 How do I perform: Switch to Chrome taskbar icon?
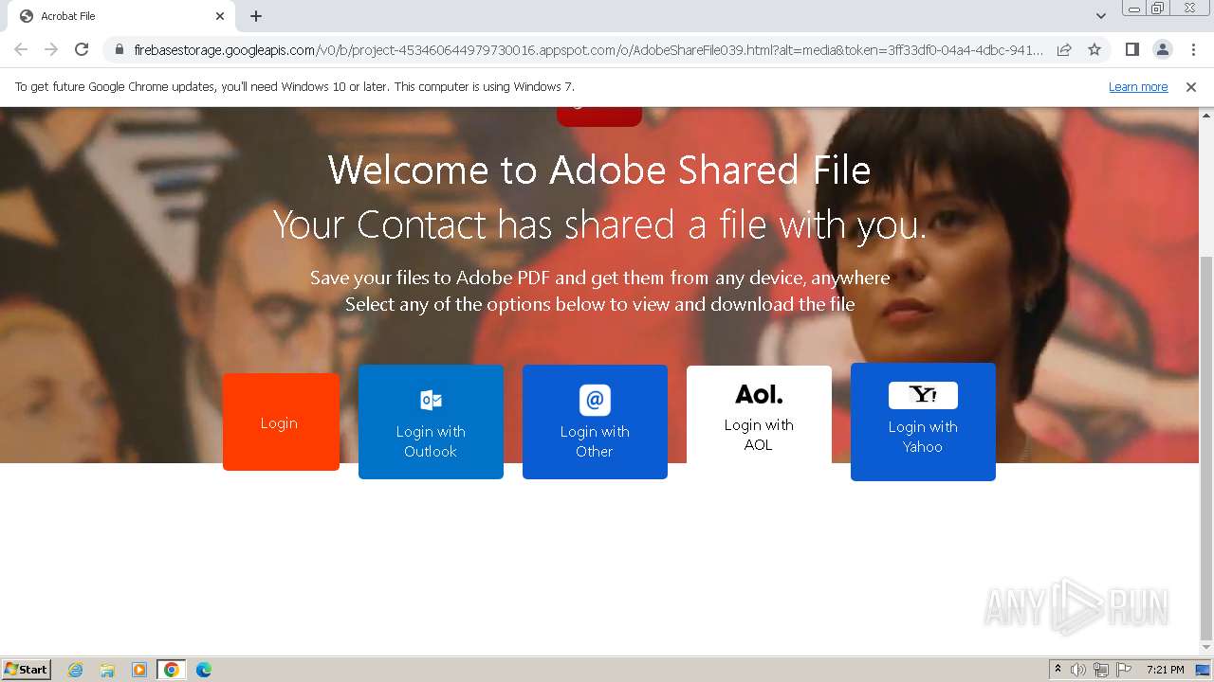click(172, 670)
